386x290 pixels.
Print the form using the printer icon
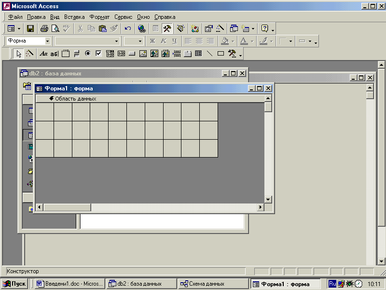coord(44,29)
